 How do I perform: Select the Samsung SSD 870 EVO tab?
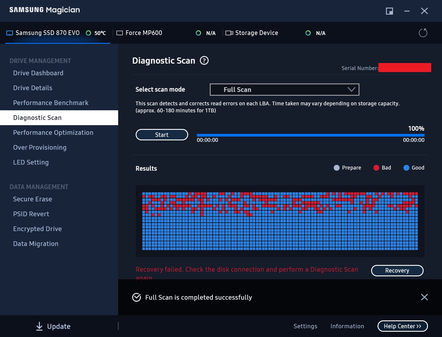pyautogui.click(x=58, y=33)
